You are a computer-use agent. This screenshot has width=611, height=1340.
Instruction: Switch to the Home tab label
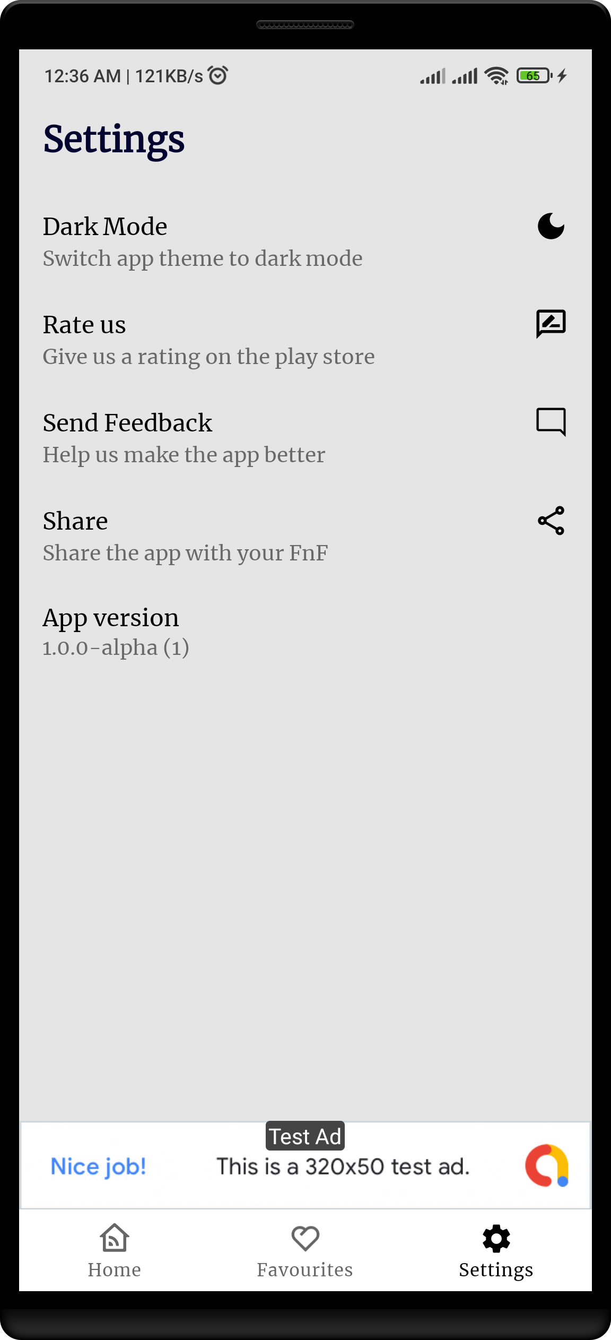click(115, 1269)
